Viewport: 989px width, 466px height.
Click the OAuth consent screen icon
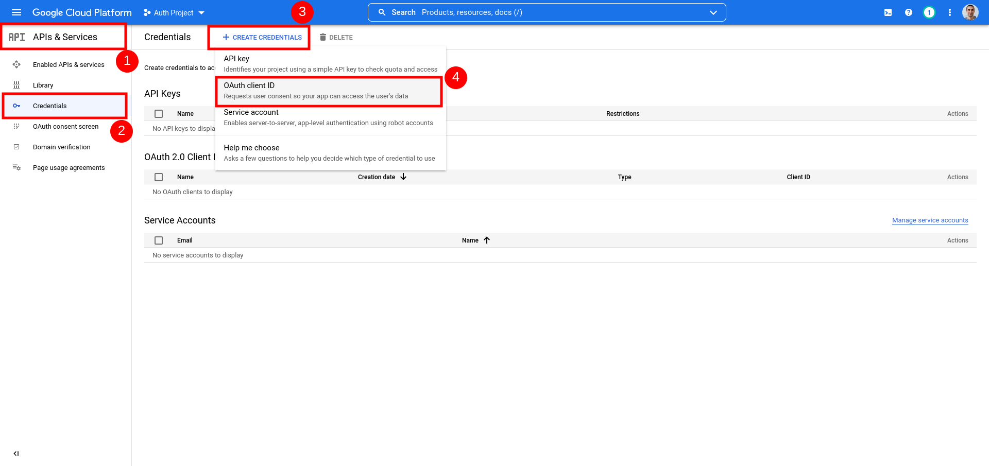(16, 126)
